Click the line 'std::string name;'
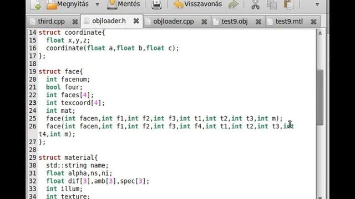 (78, 165)
